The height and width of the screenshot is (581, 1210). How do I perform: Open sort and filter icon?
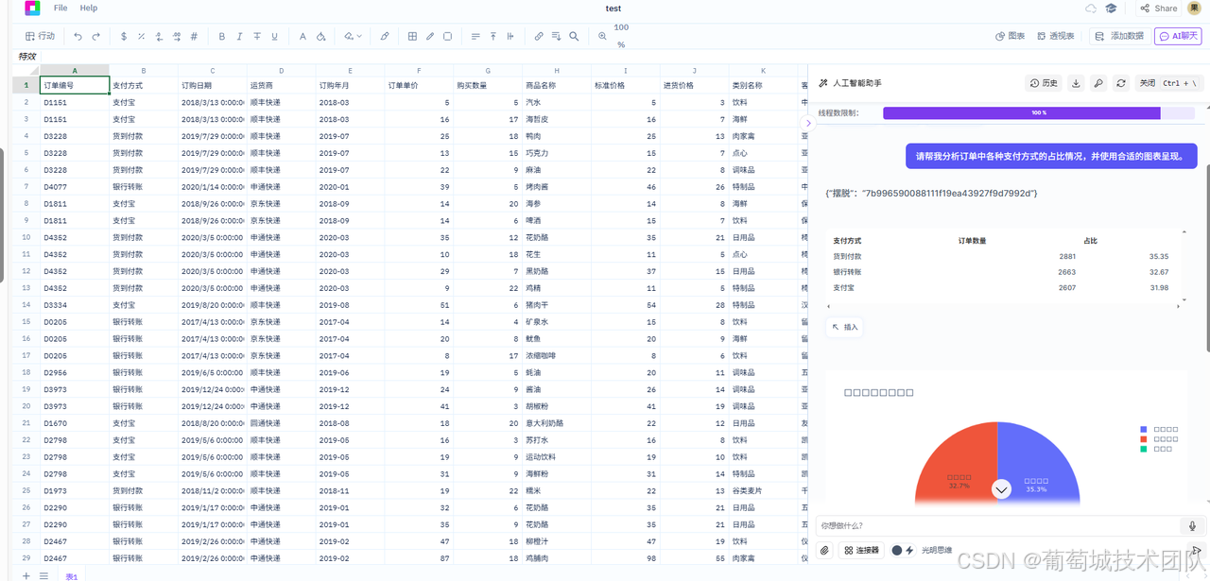(x=556, y=36)
